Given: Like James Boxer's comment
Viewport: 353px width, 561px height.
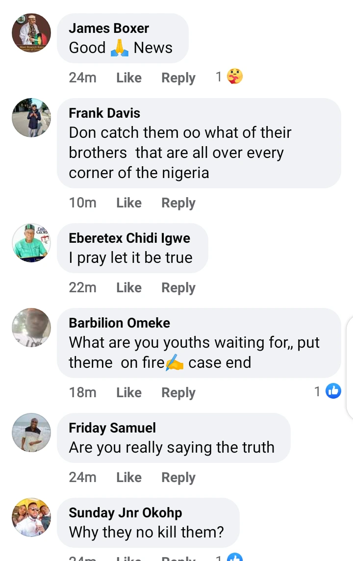Looking at the screenshot, I should tap(129, 77).
